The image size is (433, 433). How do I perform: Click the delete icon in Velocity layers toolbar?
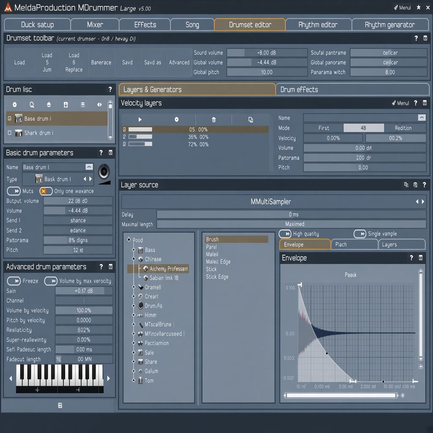pos(214,120)
